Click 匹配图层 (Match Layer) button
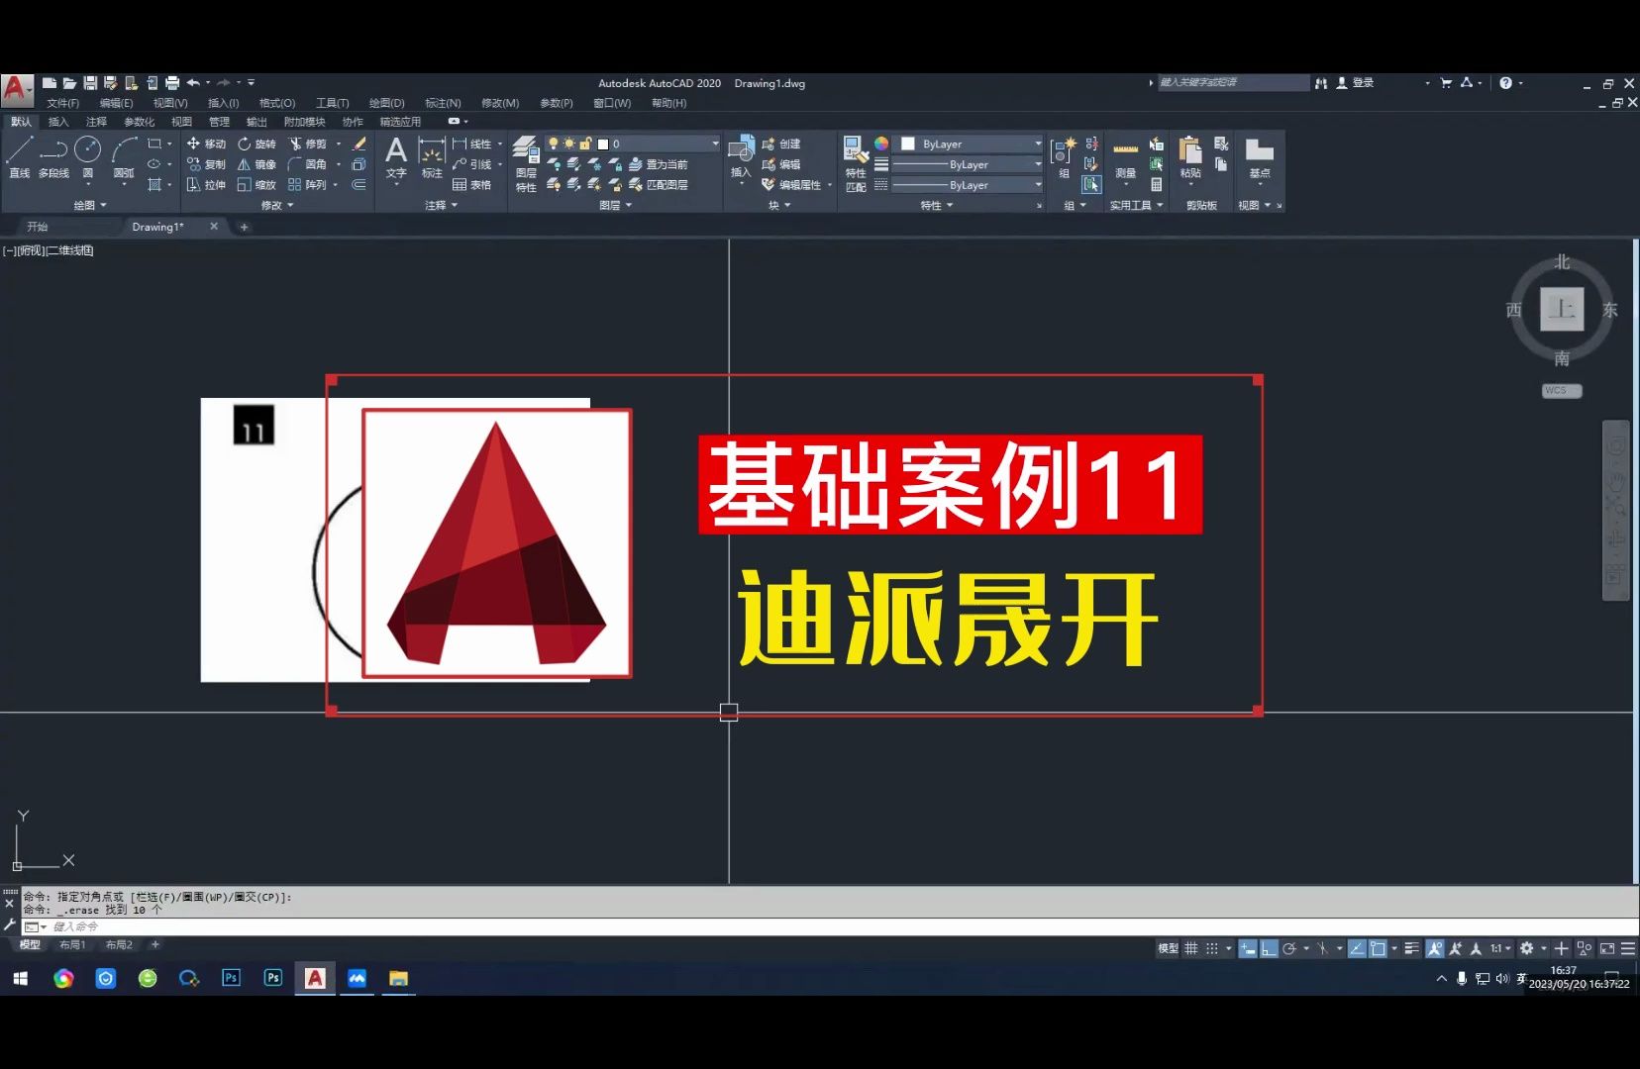 point(659,185)
